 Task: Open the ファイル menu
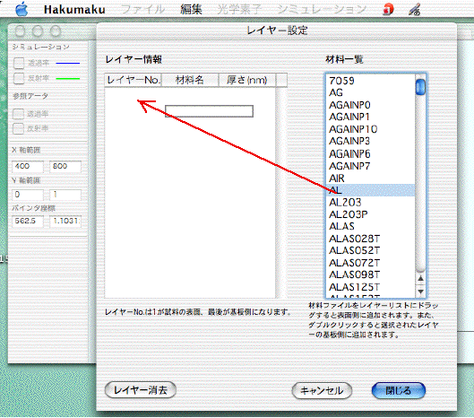143,9
